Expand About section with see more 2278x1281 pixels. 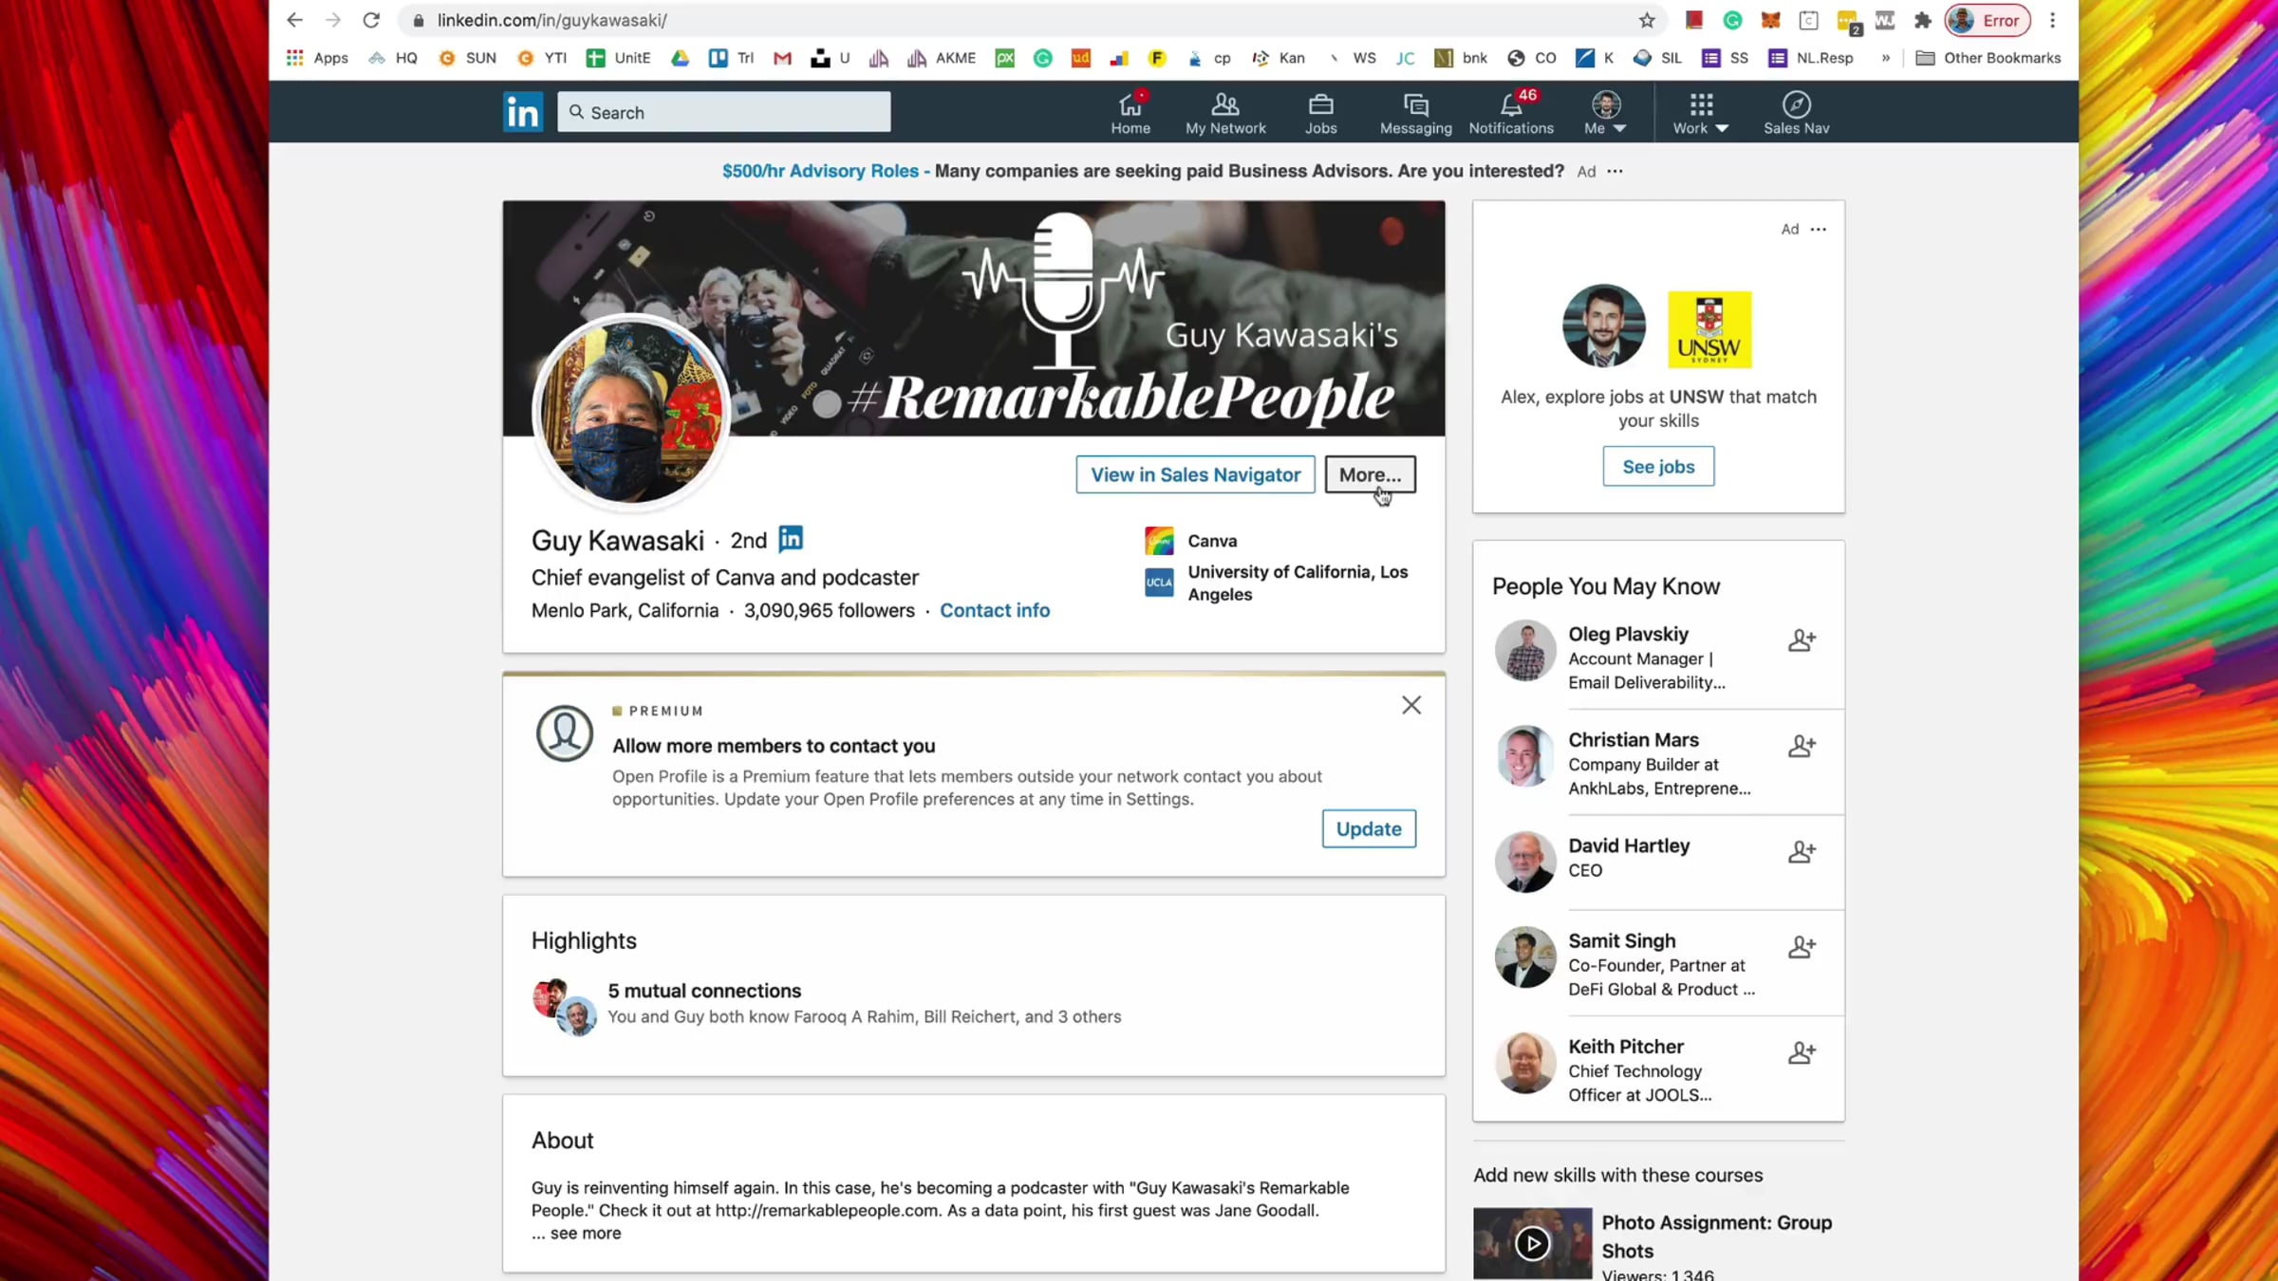[586, 1233]
